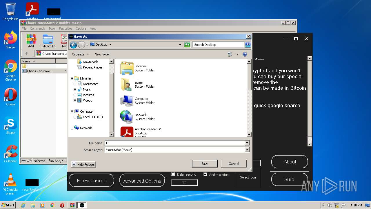This screenshot has width=371, height=209.
Task: Open WinRAR File menu
Action: pos(24,28)
